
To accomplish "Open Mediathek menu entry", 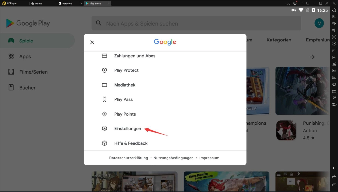I will tap(165, 85).
